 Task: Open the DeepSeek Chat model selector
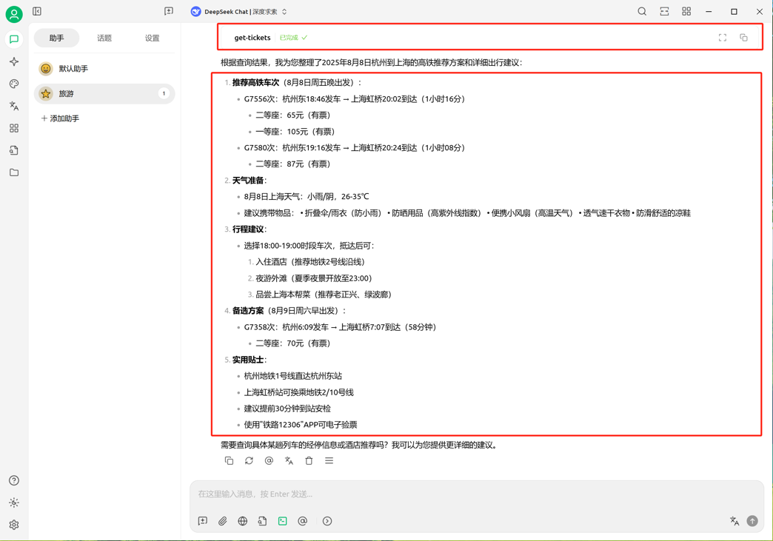(x=238, y=11)
